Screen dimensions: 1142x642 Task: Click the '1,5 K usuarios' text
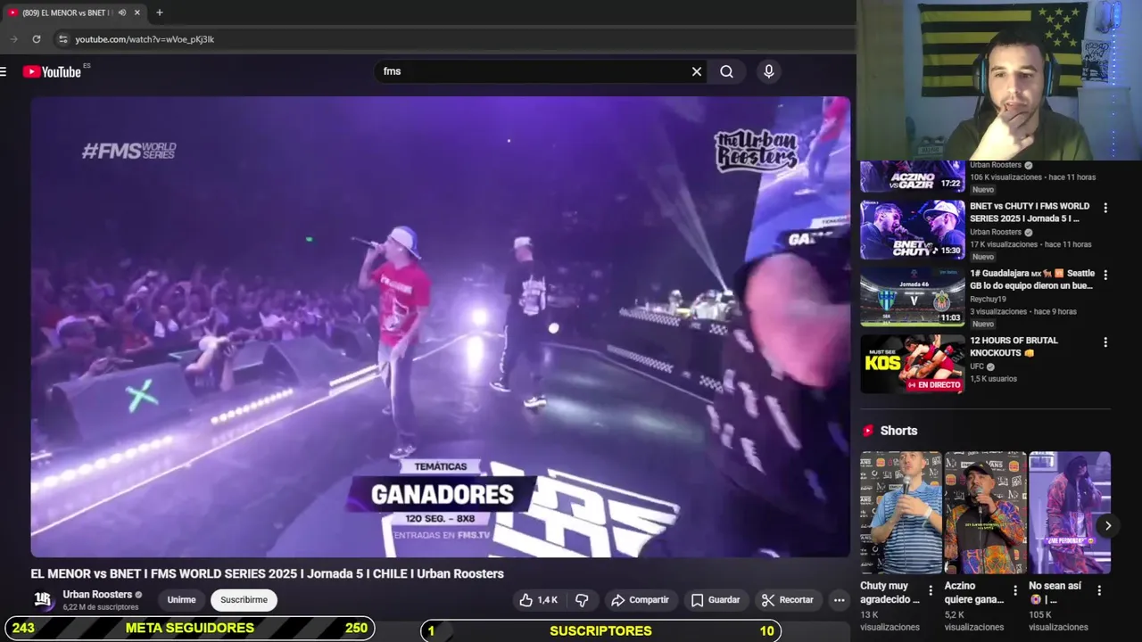(994, 379)
